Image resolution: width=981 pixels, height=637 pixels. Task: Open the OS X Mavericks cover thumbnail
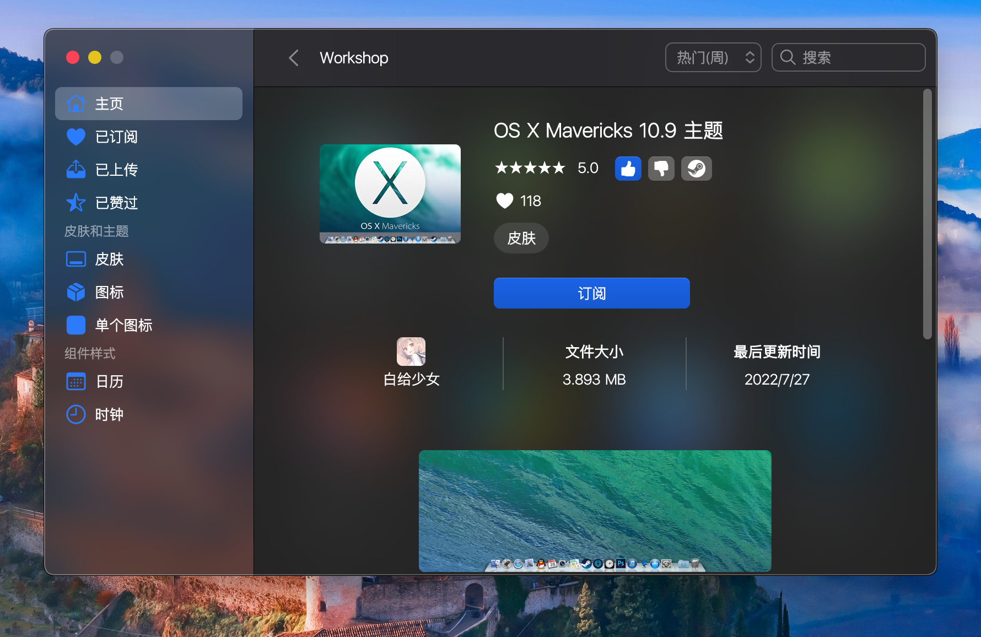pos(390,194)
